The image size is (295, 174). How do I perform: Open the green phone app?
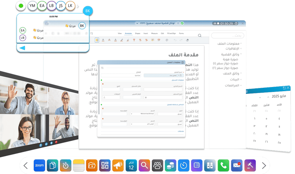pos(223,165)
